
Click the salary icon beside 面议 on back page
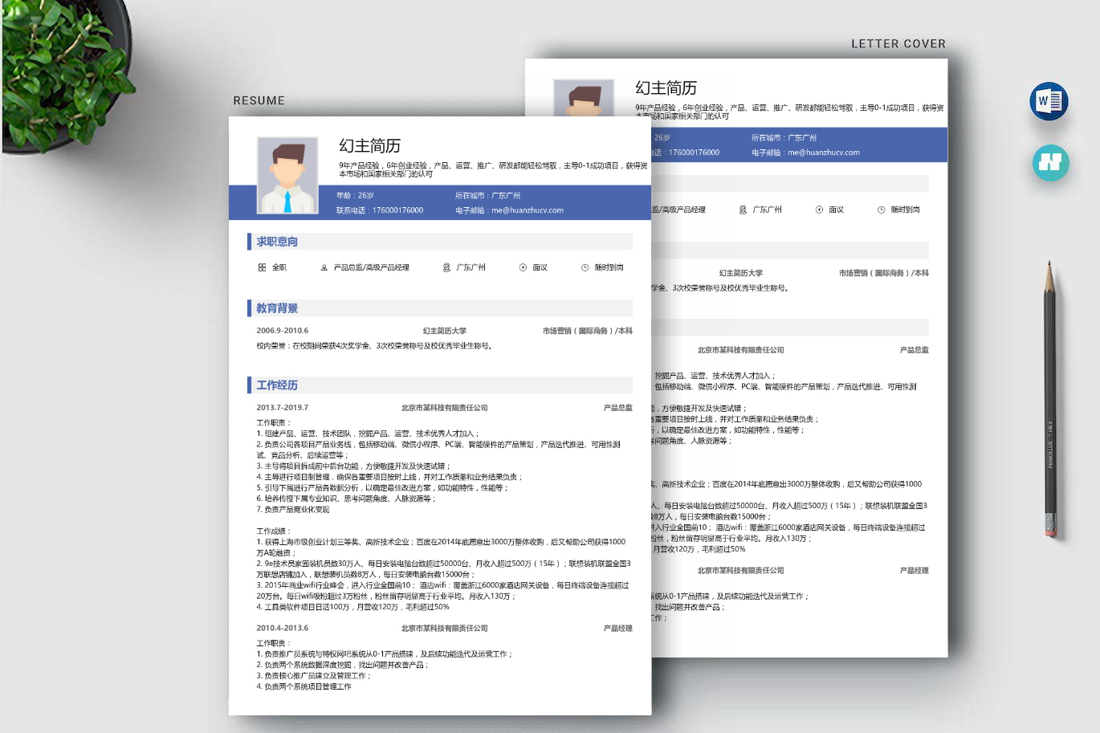coord(819,210)
